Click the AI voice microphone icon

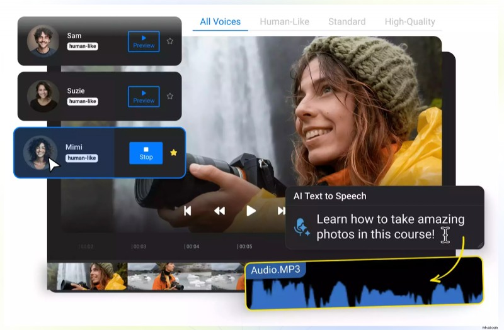click(x=302, y=227)
